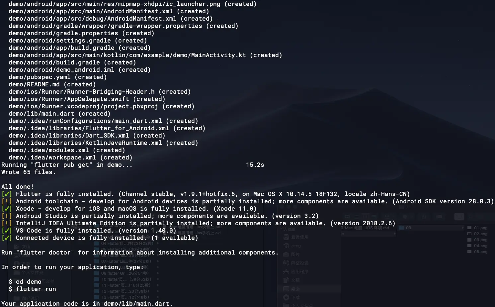Click the Wrote 65 files line
The height and width of the screenshot is (307, 495).
coord(29,172)
